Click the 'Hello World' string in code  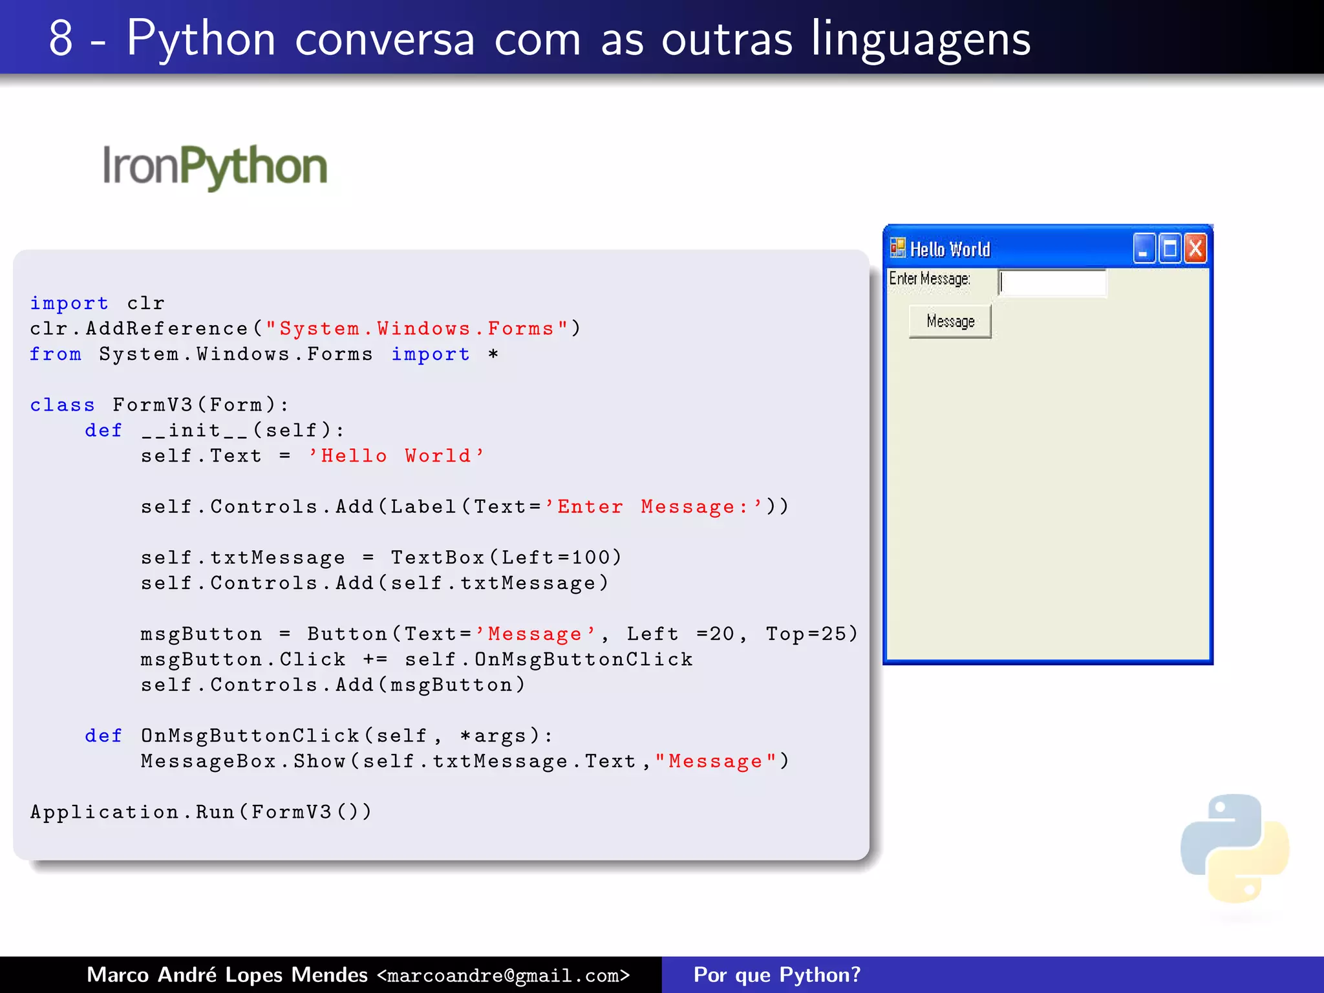click(x=396, y=456)
